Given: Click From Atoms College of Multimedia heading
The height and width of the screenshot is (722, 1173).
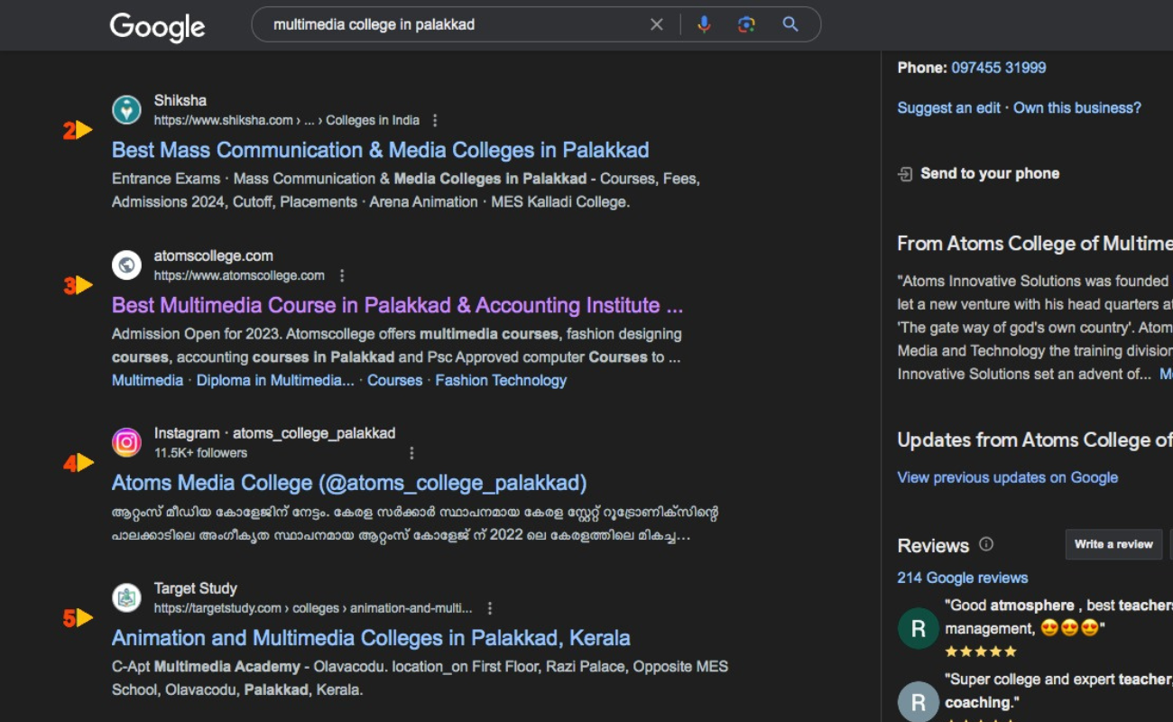Looking at the screenshot, I should pyautogui.click(x=1035, y=244).
